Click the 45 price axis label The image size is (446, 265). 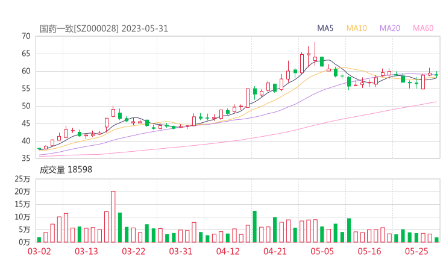(26, 123)
